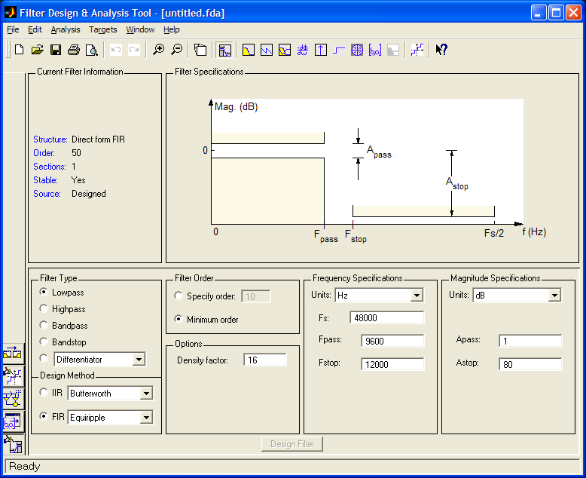The height and width of the screenshot is (478, 586).
Task: Click the Ready status bar text
Action: click(x=25, y=467)
